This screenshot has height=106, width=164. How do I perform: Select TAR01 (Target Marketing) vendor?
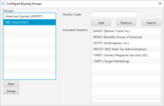(111, 61)
